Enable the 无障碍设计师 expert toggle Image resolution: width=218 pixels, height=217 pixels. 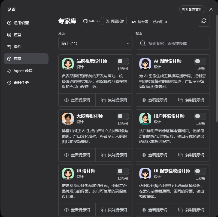tap(123, 116)
